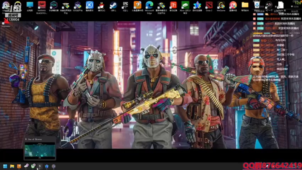The height and width of the screenshot is (170, 302).
Task: Open the This PC monitor icon
Action: point(30,5)
